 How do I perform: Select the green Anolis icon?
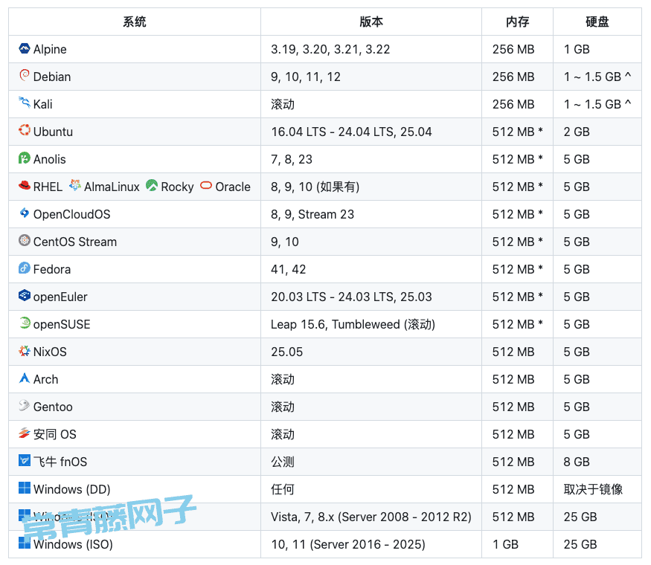coord(25,158)
